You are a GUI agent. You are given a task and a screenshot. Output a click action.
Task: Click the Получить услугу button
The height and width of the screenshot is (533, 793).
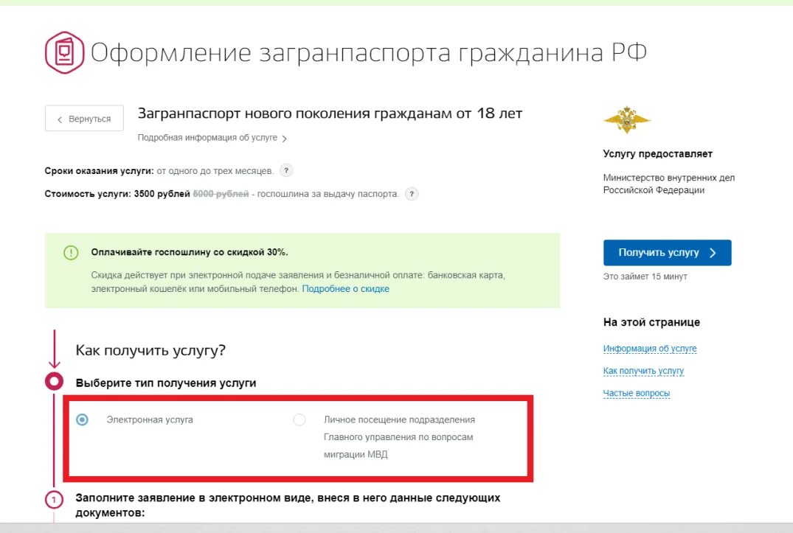pos(667,253)
